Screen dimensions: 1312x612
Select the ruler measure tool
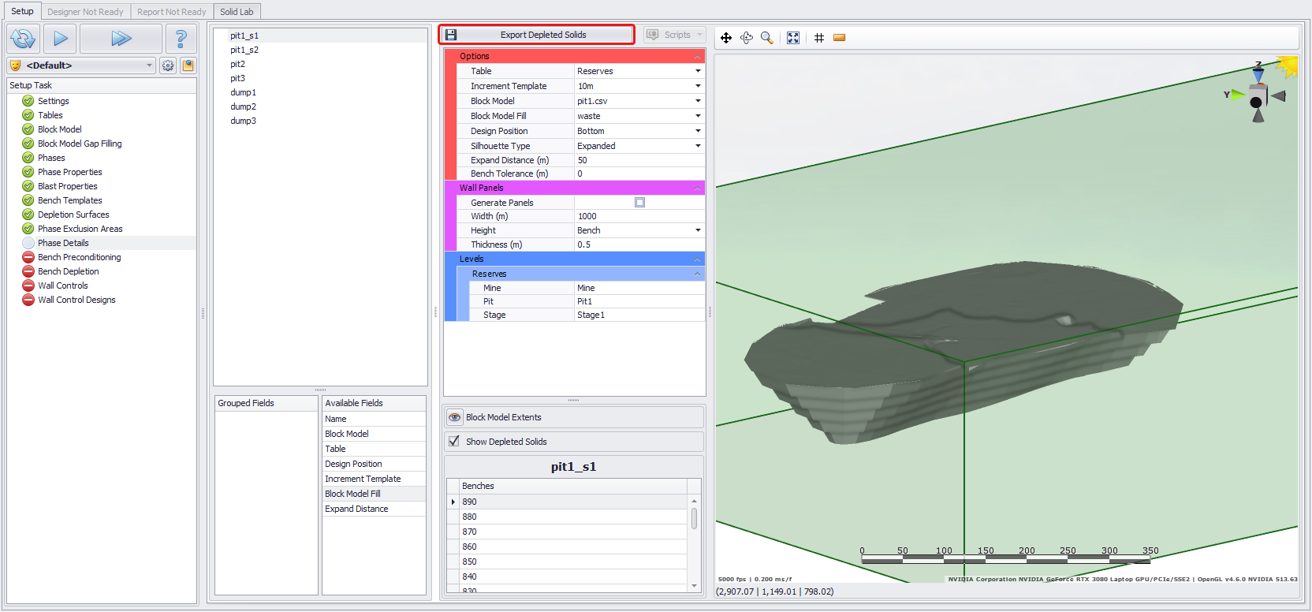click(840, 38)
